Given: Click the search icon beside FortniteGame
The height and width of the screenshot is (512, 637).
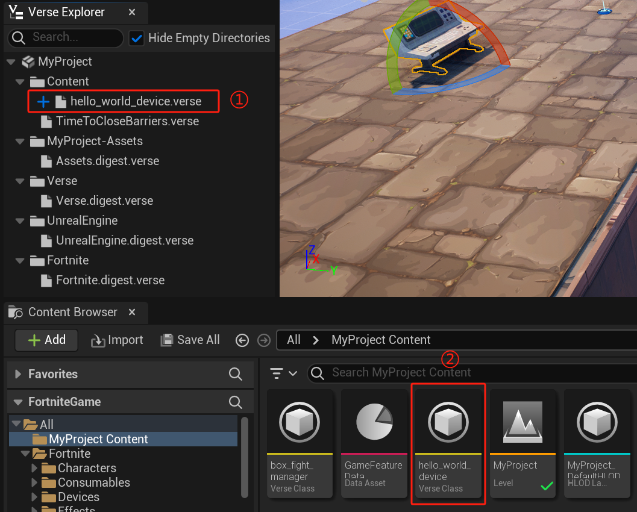Looking at the screenshot, I should point(236,402).
